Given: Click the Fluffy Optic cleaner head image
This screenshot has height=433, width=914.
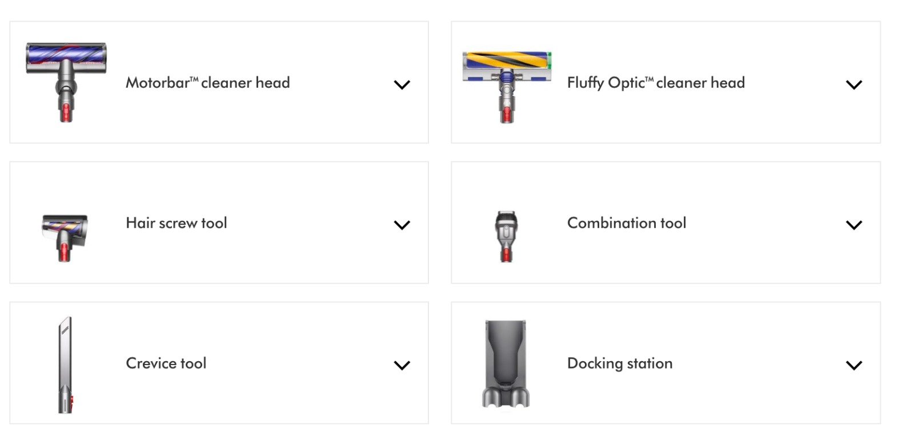Looking at the screenshot, I should [x=507, y=86].
